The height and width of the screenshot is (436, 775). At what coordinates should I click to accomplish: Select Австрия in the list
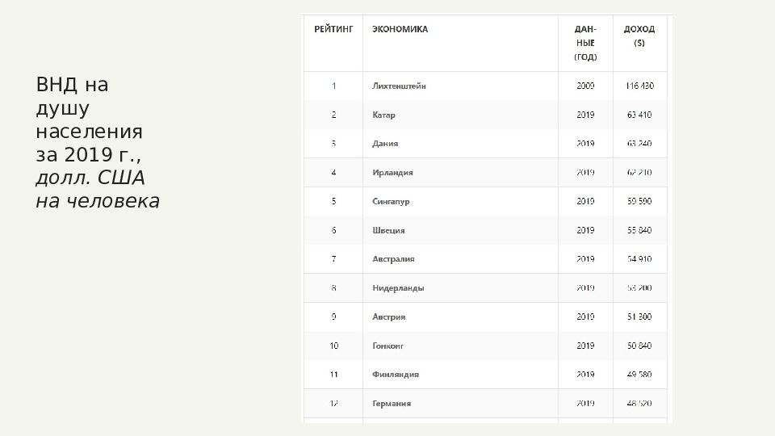pos(388,317)
